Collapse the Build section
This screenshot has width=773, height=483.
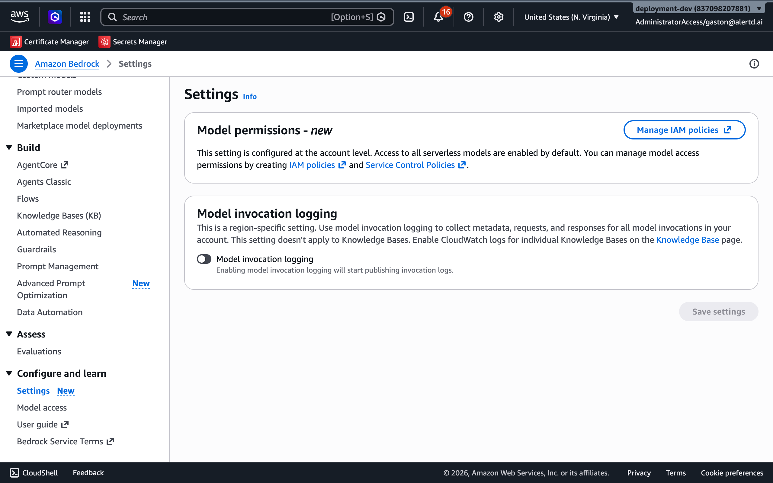(9, 148)
